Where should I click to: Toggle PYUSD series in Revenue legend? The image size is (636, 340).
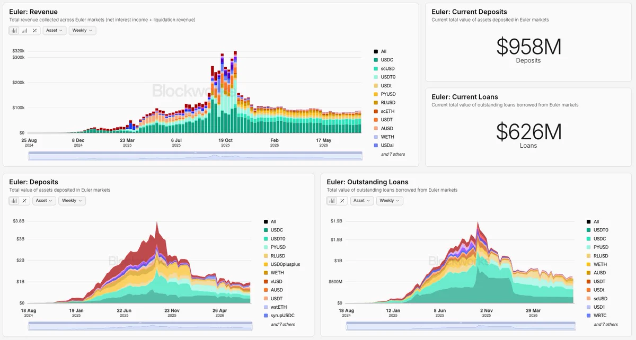[384, 94]
